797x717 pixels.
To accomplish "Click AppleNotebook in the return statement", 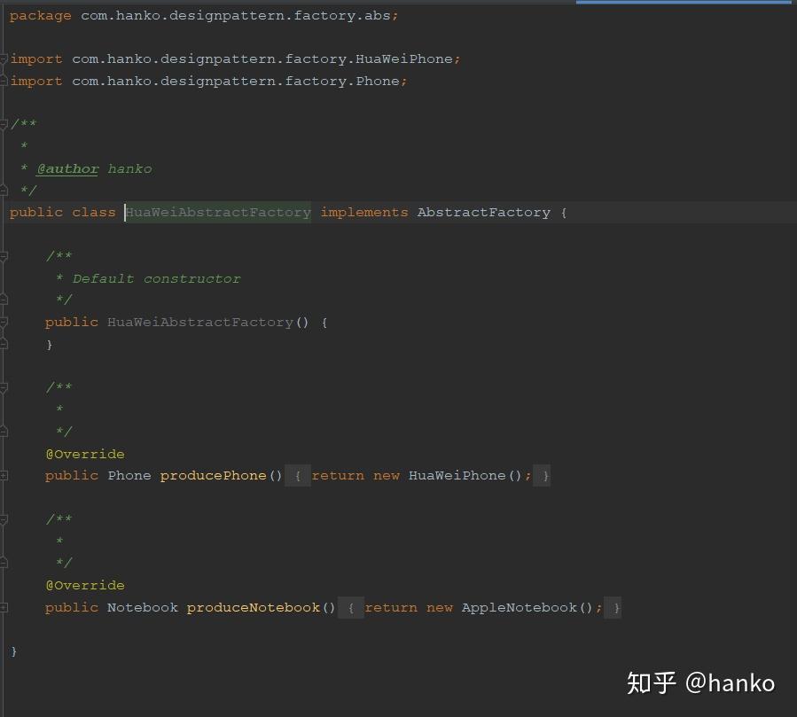I will (x=519, y=608).
